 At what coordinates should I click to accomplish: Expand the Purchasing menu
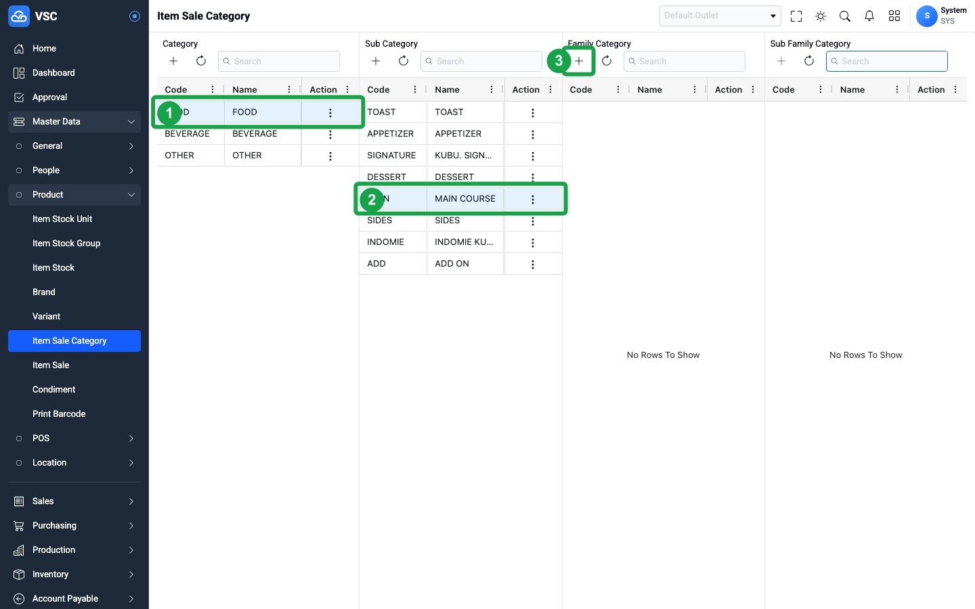[74, 526]
